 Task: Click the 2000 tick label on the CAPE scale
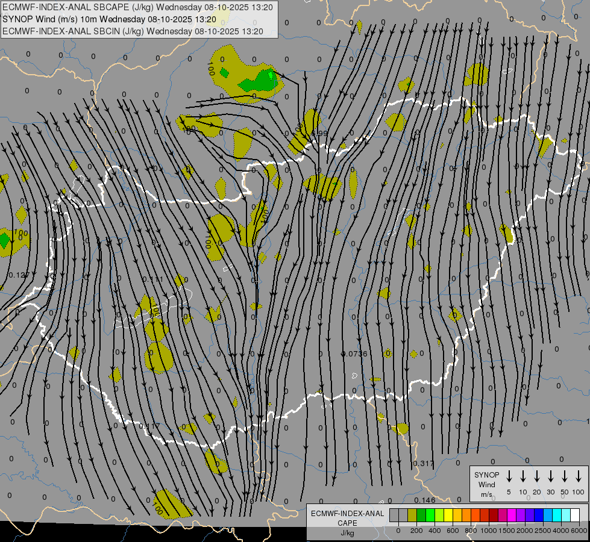(525, 531)
